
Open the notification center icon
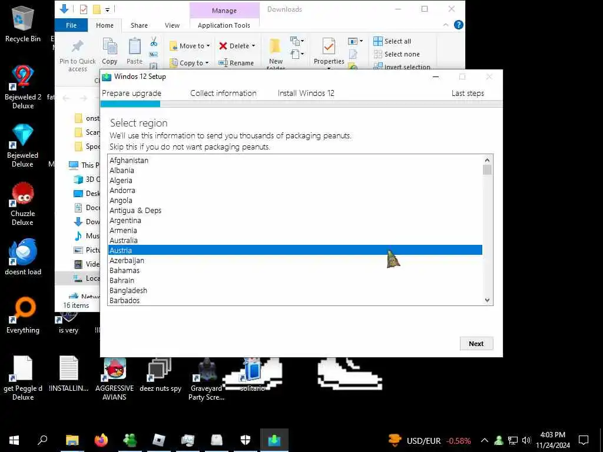point(584,440)
